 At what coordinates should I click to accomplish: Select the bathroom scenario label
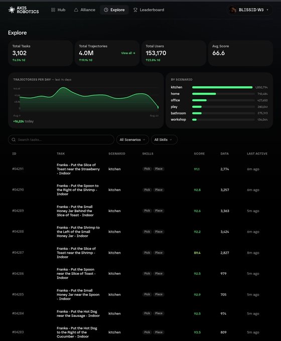click(x=178, y=113)
